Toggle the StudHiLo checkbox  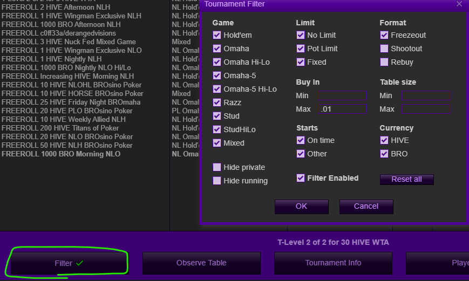(217, 129)
